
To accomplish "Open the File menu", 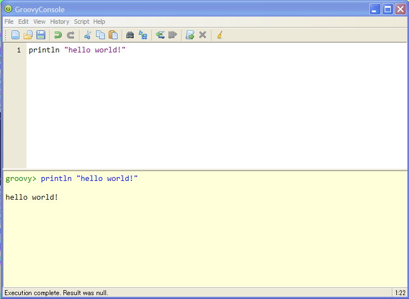I will click(9, 22).
